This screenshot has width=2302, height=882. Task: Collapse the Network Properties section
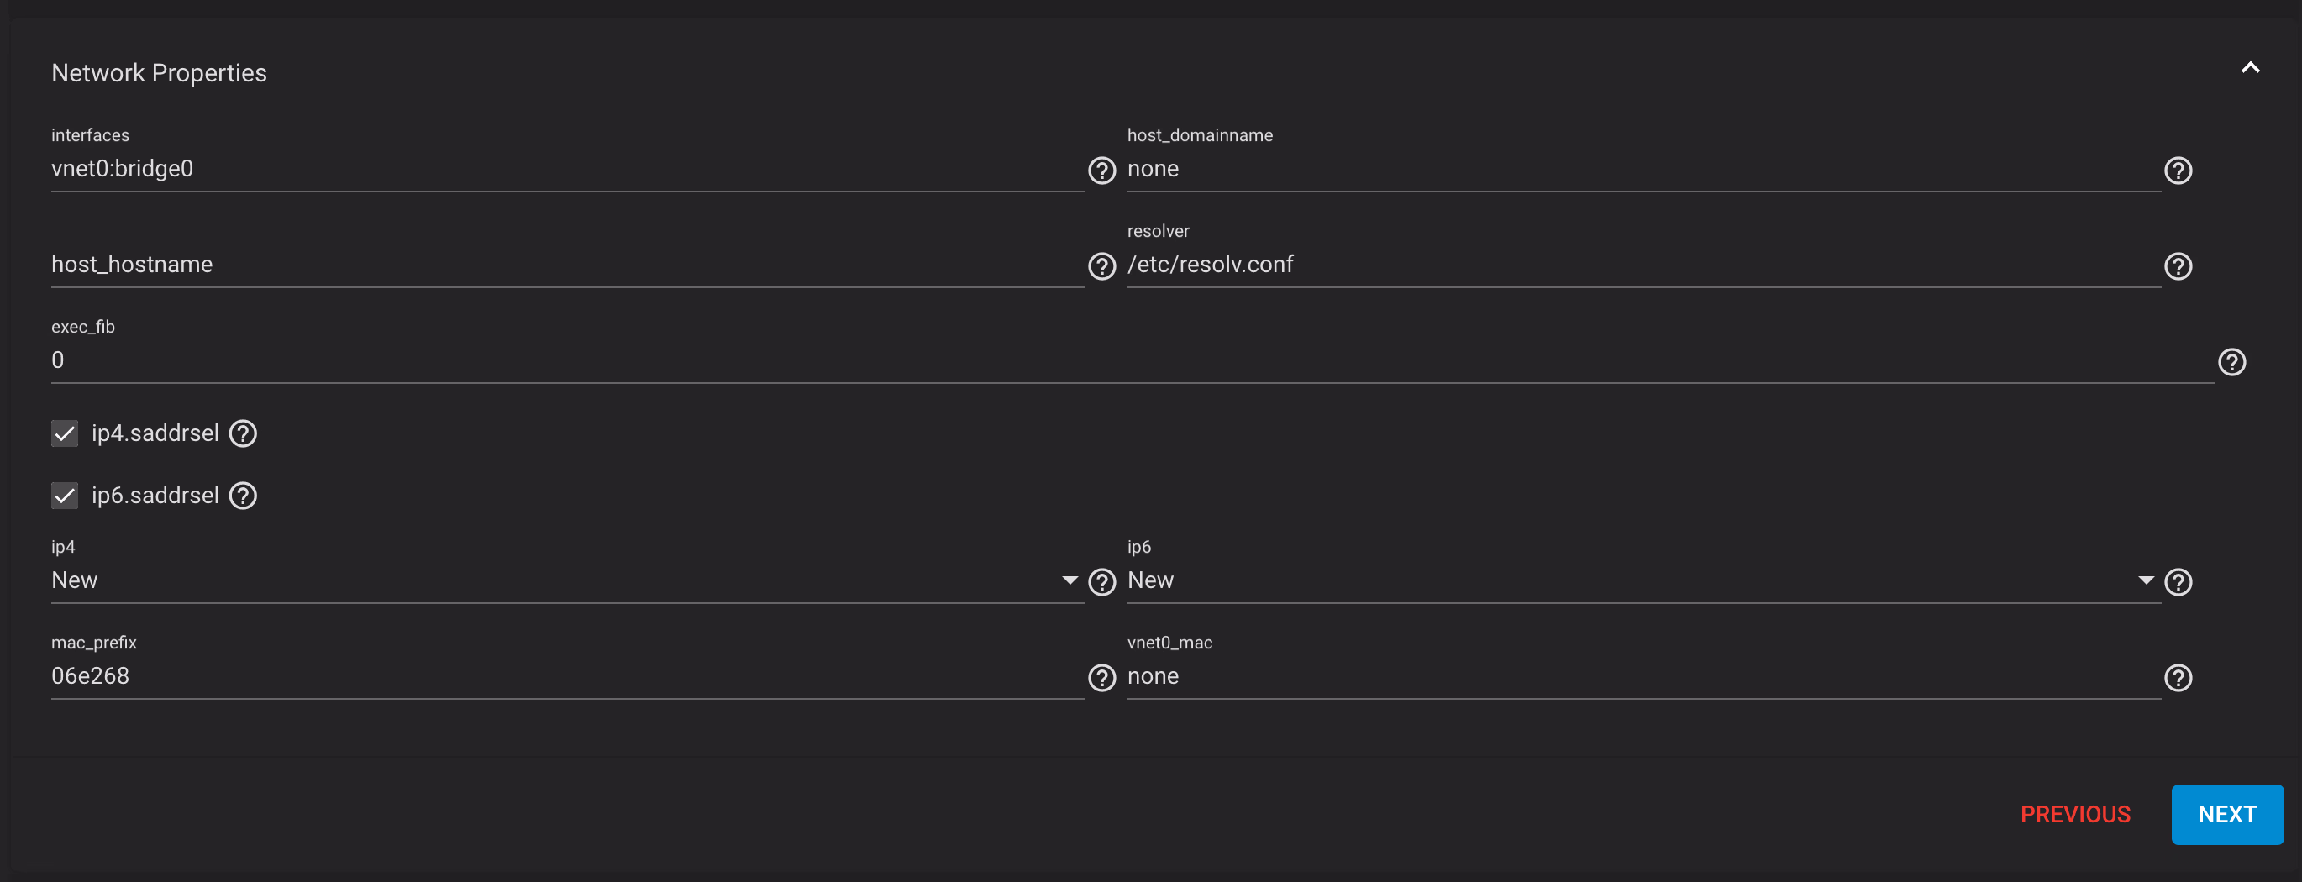[2250, 68]
